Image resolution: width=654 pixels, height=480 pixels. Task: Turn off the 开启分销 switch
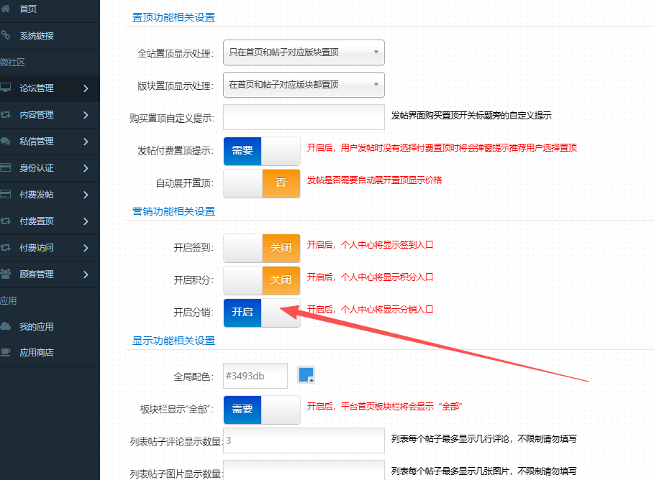(262, 312)
